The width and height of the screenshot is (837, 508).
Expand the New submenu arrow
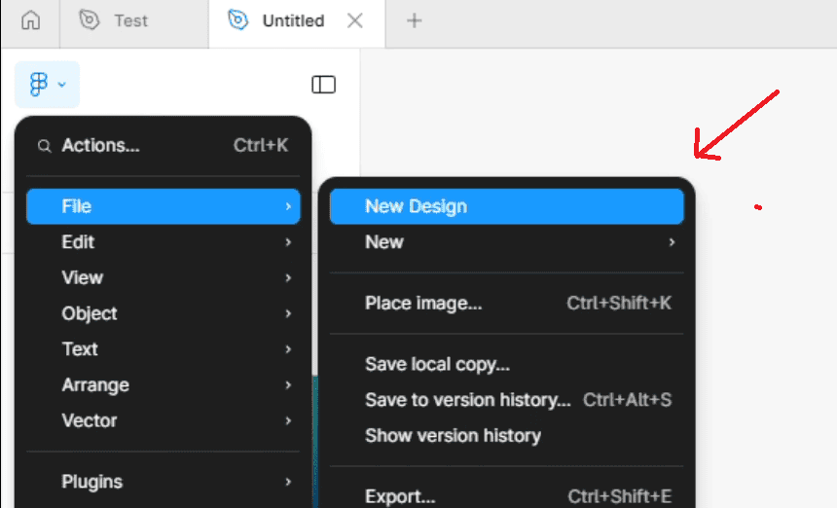tap(672, 242)
